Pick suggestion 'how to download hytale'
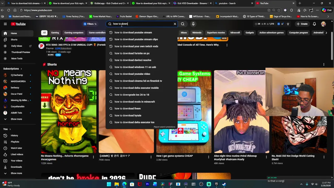Image resolution: width=334 pixels, height=188 pixels. [x=142, y=115]
